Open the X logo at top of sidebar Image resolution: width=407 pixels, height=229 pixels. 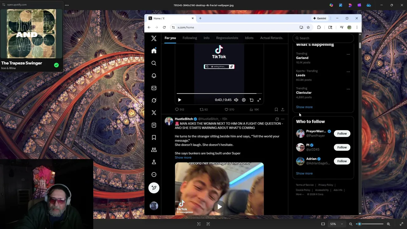[154, 38]
